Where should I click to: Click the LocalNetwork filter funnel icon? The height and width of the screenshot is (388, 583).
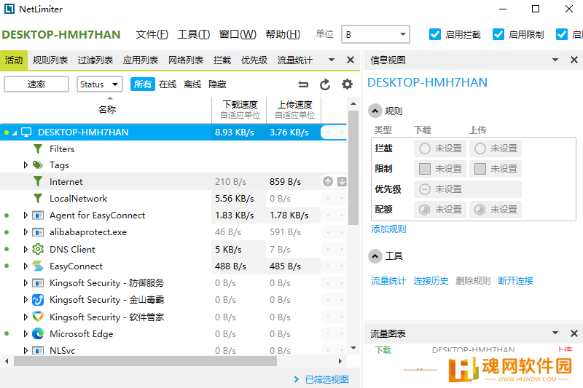click(38, 198)
